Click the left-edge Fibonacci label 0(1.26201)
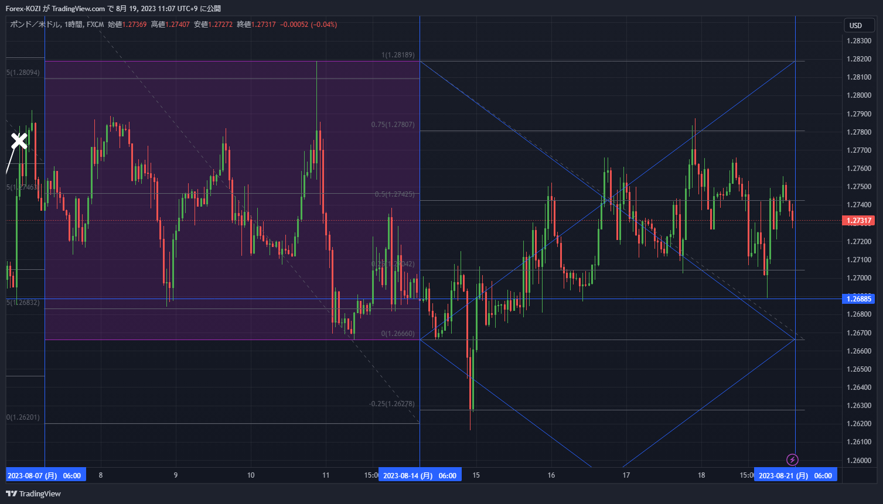This screenshot has height=504, width=883. [23, 417]
